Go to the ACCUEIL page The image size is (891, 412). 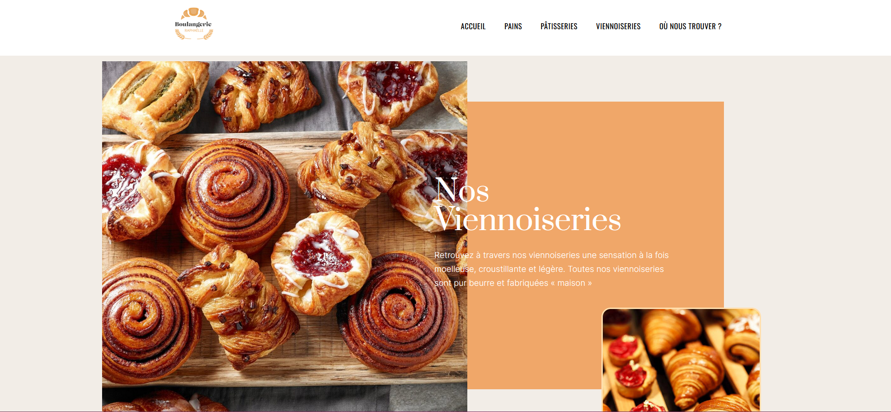pyautogui.click(x=473, y=26)
